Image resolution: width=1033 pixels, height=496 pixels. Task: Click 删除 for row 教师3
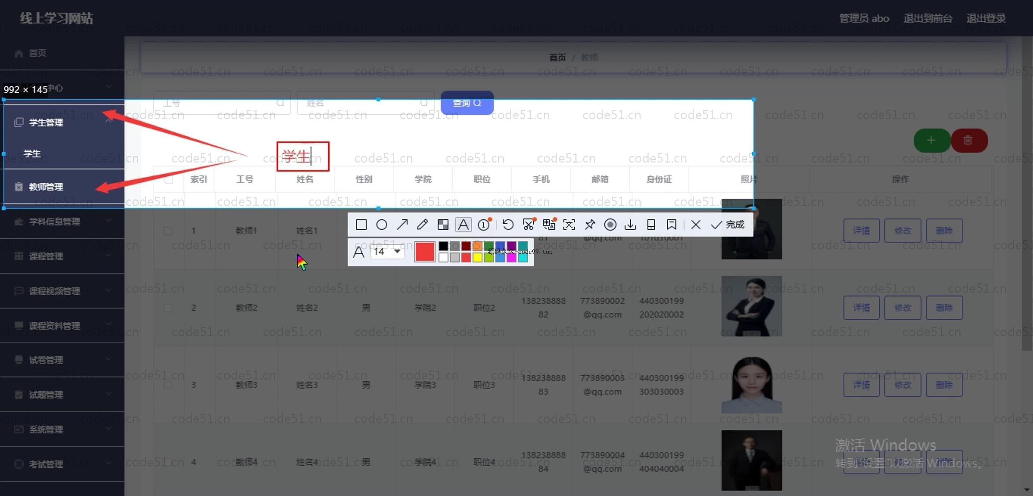point(944,385)
